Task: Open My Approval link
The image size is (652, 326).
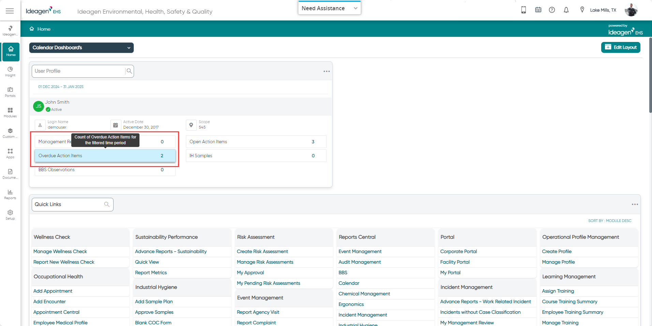Action: pos(250,272)
